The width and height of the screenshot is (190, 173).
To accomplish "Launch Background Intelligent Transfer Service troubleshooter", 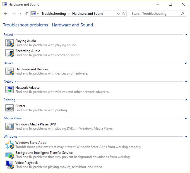I will (44, 153).
